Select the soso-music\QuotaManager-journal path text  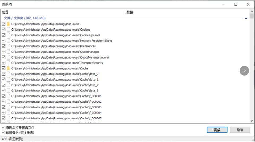coord(60,57)
